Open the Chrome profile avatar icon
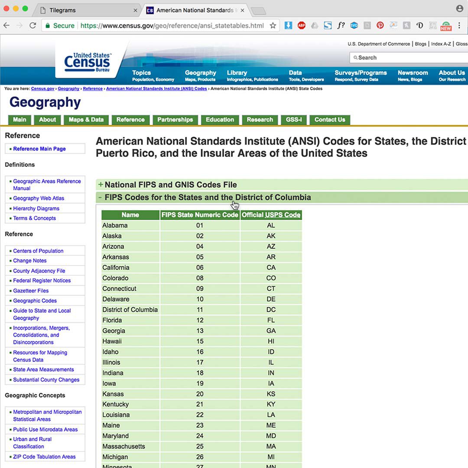This screenshot has width=468, height=468. [x=460, y=8]
